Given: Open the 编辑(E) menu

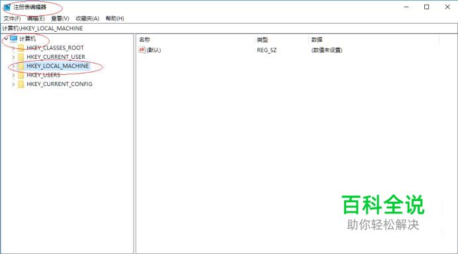Looking at the screenshot, I should pyautogui.click(x=36, y=19).
